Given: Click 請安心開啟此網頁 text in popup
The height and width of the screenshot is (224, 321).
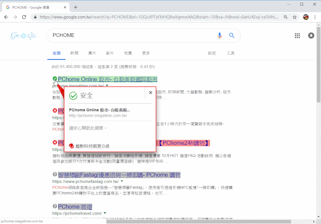Looking at the screenshot, I should pos(88,128).
